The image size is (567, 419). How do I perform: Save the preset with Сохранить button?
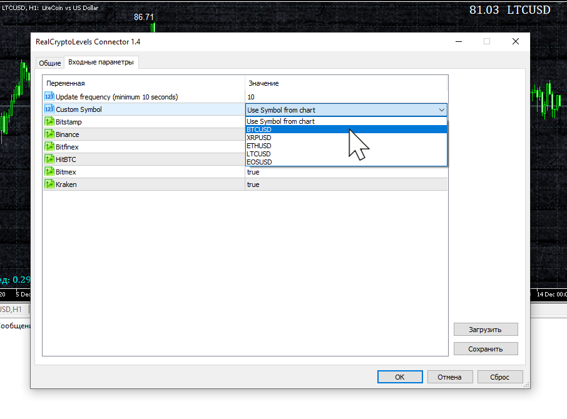point(486,349)
